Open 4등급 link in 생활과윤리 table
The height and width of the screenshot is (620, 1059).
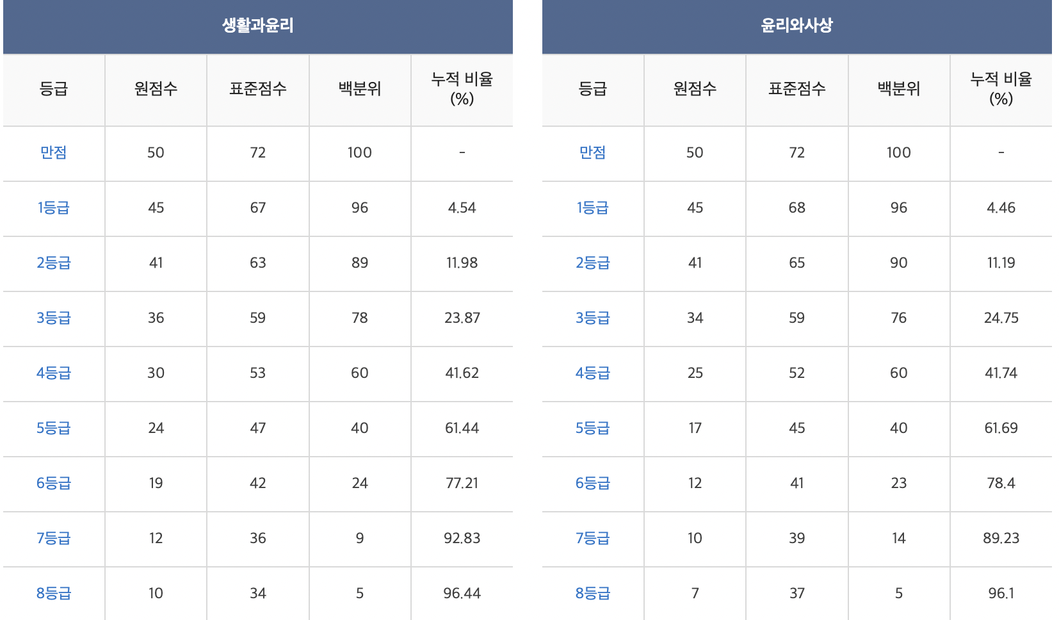coord(54,373)
